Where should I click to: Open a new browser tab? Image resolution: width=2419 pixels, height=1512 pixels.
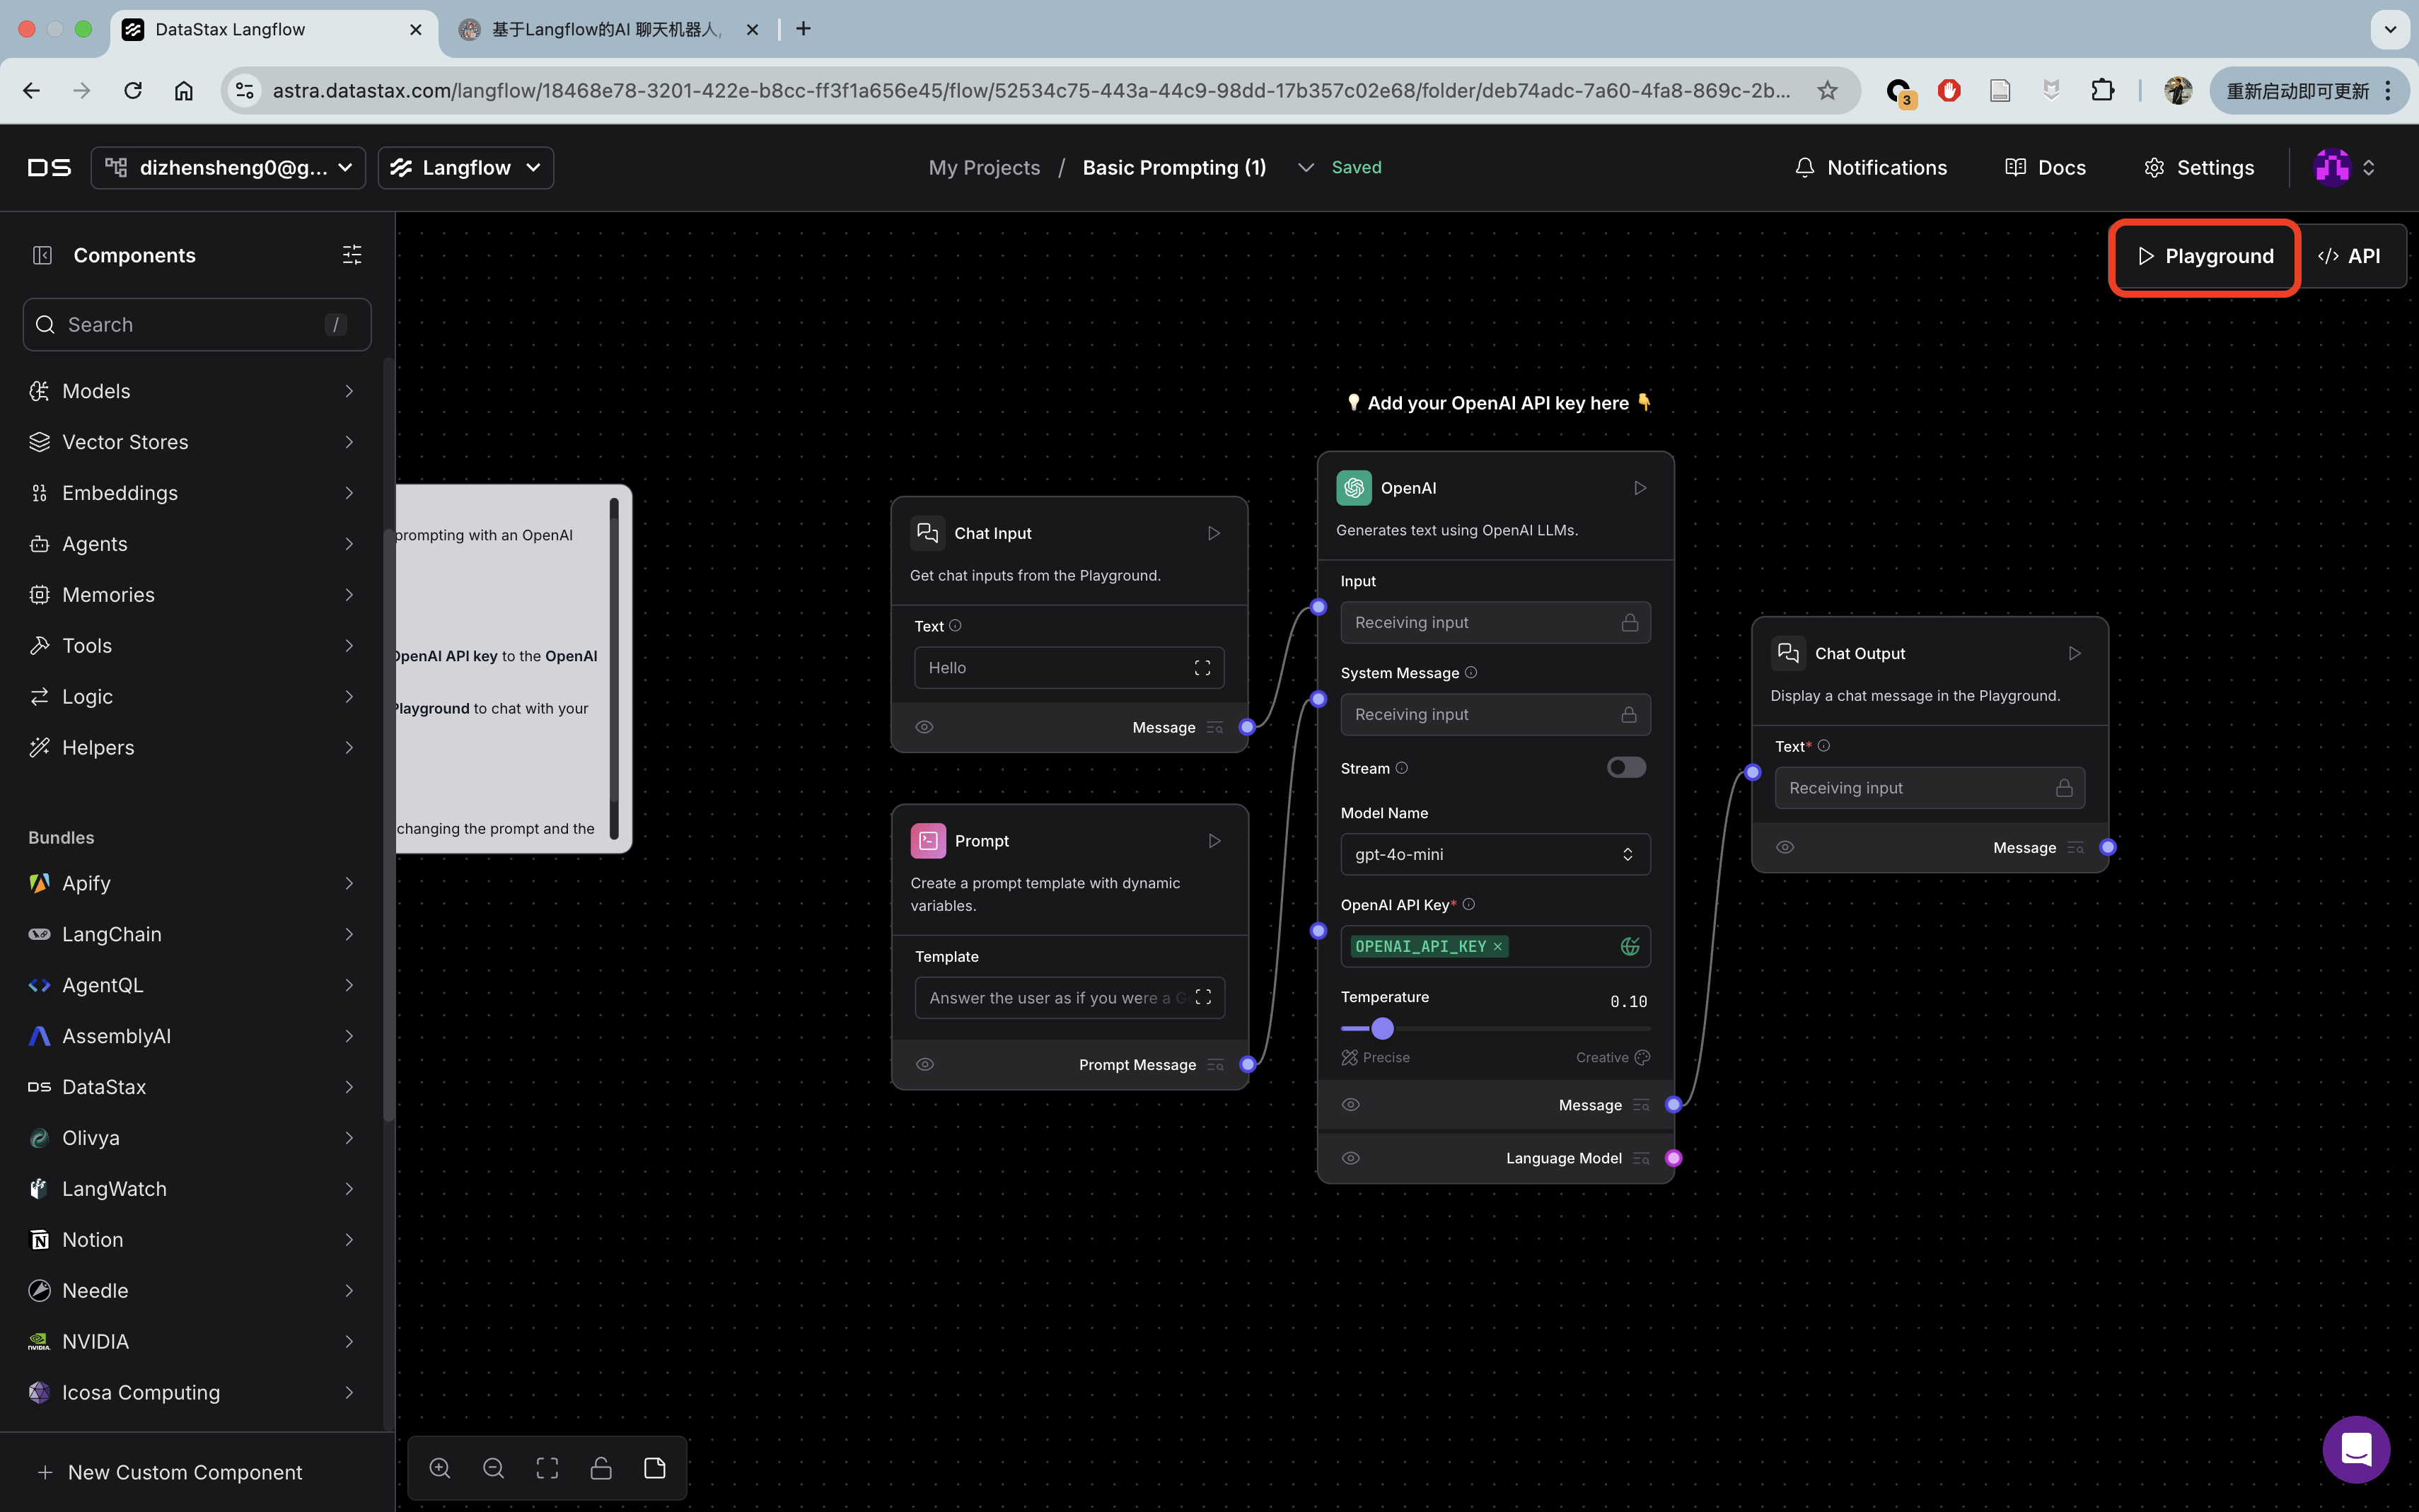(803, 29)
